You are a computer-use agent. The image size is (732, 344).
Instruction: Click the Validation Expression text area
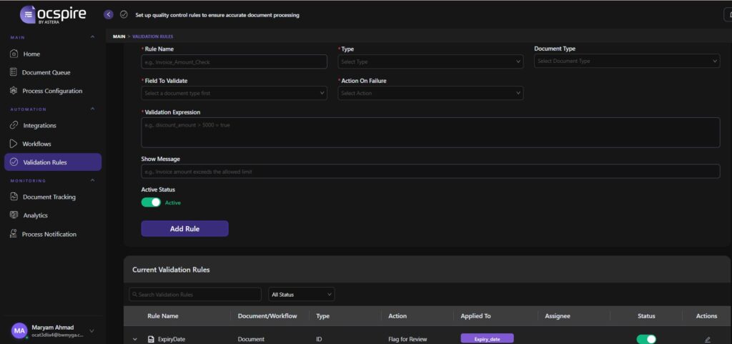pos(430,132)
